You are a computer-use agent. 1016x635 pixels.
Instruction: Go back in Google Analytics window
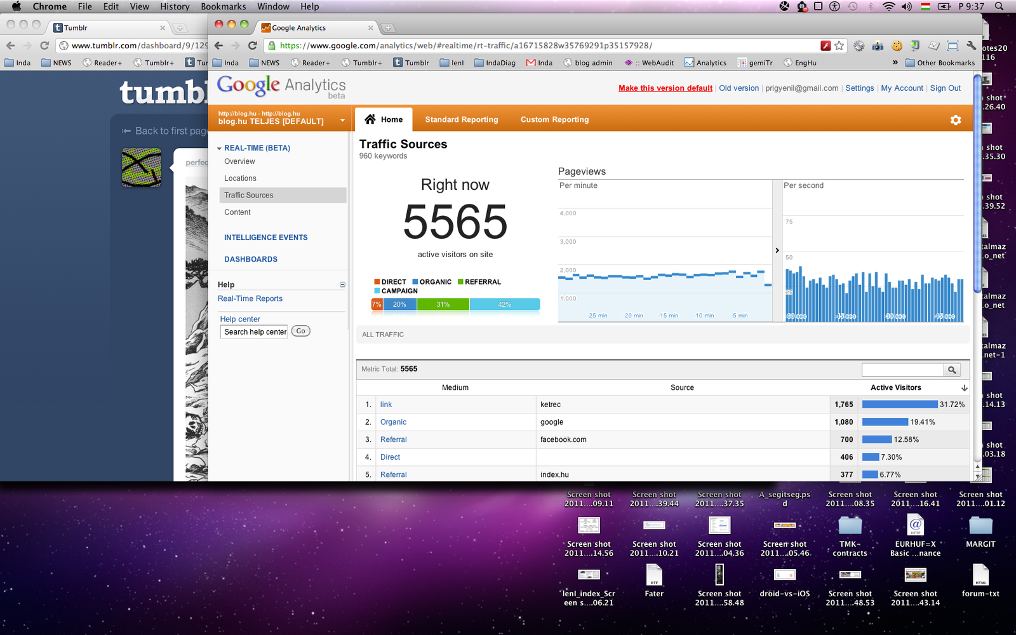[219, 46]
